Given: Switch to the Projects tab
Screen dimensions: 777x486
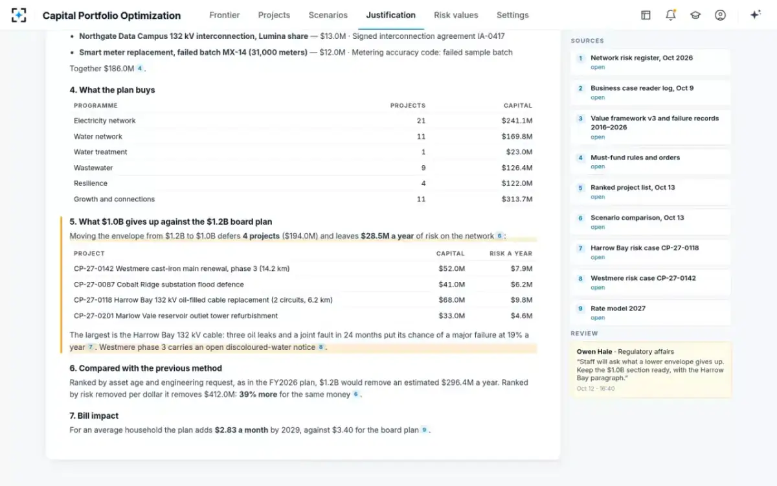Looking at the screenshot, I should (274, 15).
